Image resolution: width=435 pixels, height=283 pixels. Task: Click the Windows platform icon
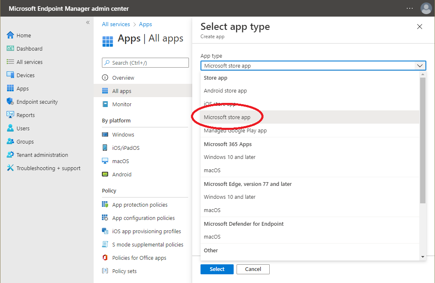click(105, 134)
